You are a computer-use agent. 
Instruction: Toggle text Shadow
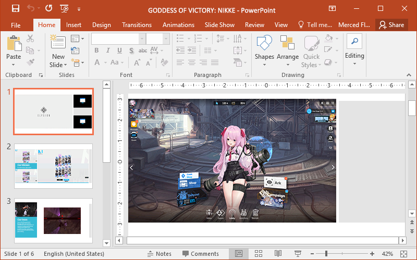click(131, 50)
